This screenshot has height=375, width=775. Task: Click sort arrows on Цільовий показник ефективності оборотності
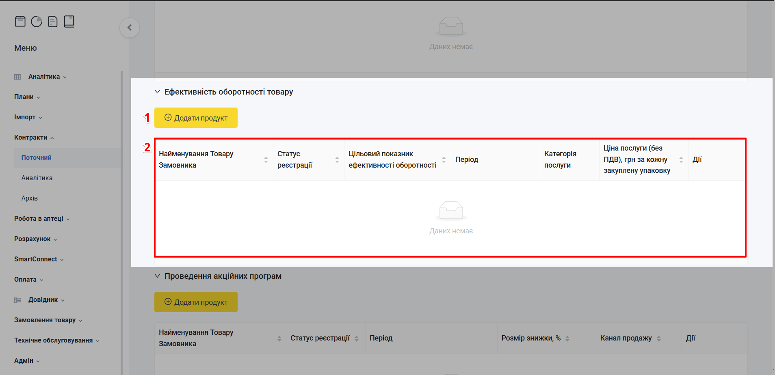[444, 160]
